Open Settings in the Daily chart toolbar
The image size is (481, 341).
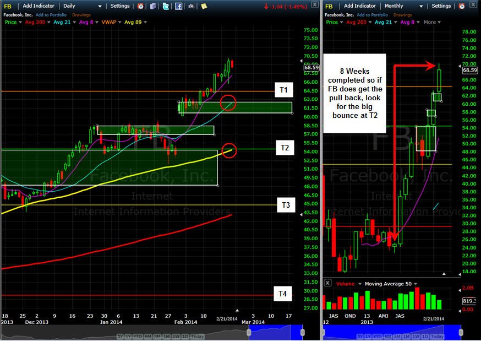(120, 6)
